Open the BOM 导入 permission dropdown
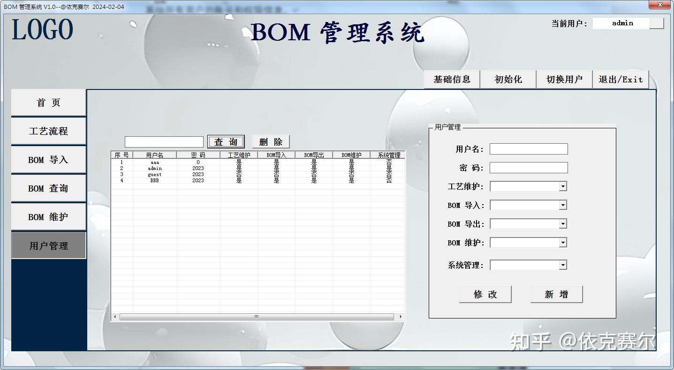The width and height of the screenshot is (674, 370). [563, 205]
